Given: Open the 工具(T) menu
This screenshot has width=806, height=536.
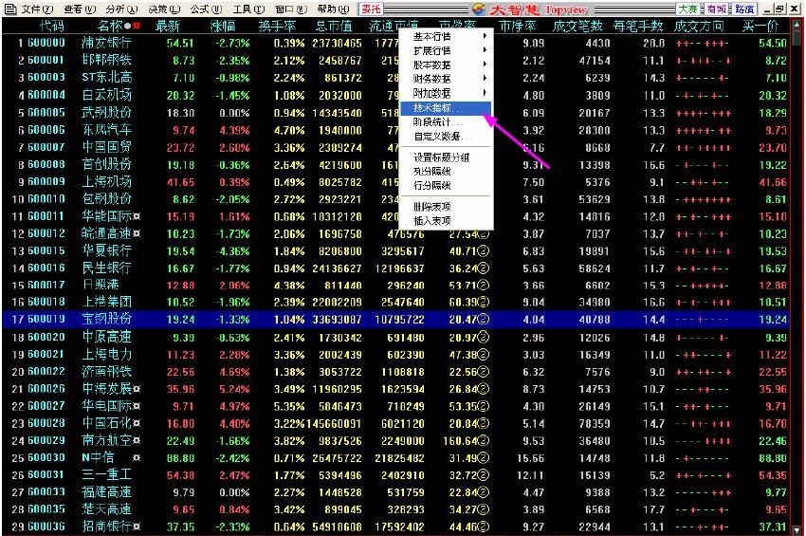Looking at the screenshot, I should [248, 9].
